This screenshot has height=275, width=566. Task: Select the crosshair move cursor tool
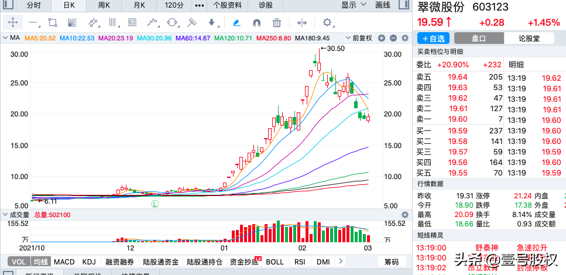[13, 23]
